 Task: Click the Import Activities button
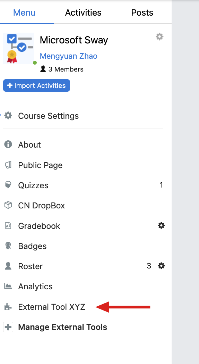click(x=37, y=85)
